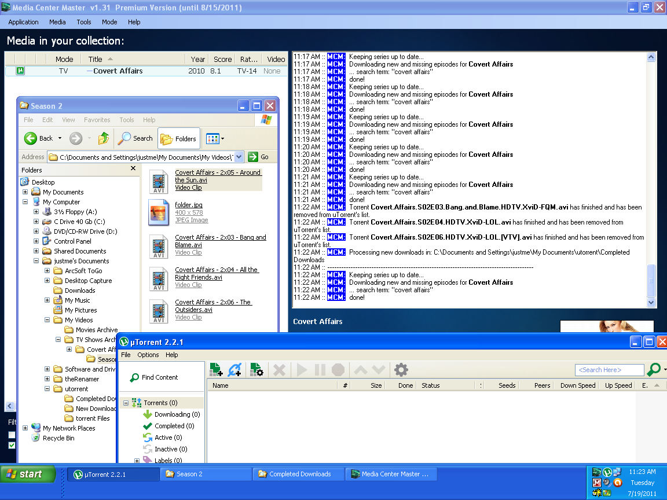This screenshot has width=667, height=500.
Task: Click the Remove torrent X icon
Action: tap(279, 370)
